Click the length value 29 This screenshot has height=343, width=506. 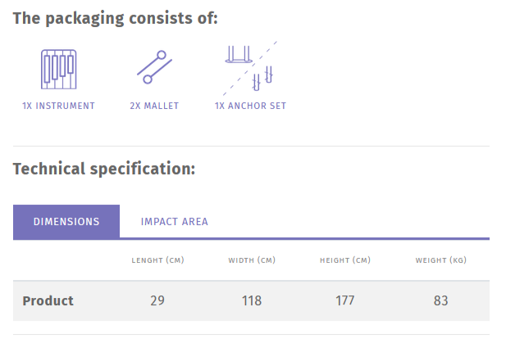(x=157, y=300)
